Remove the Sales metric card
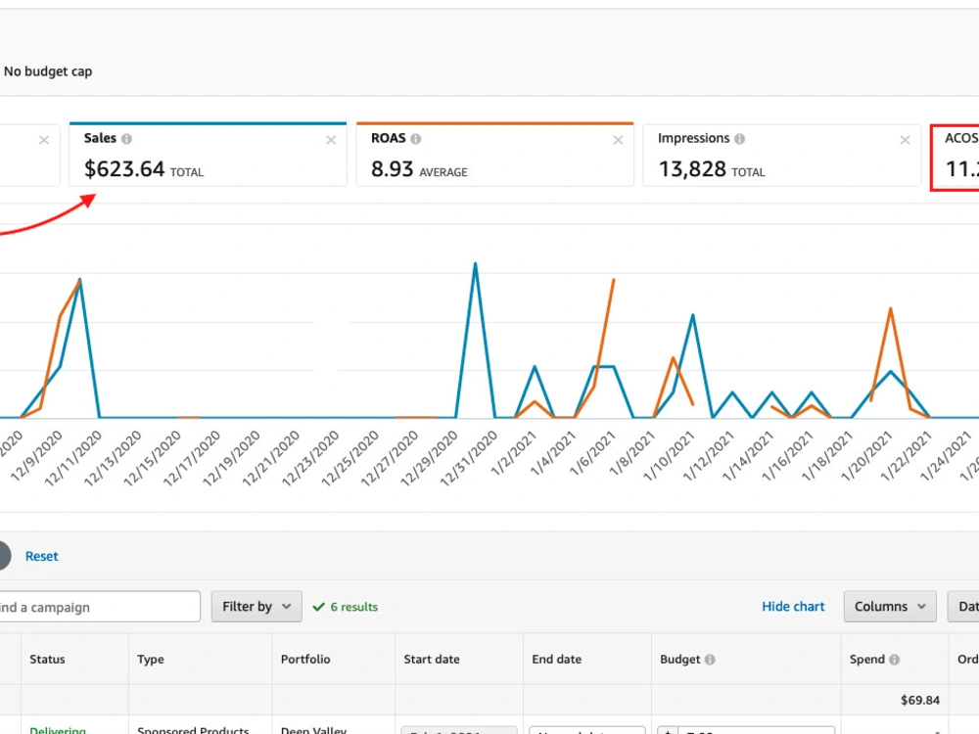 coord(331,140)
